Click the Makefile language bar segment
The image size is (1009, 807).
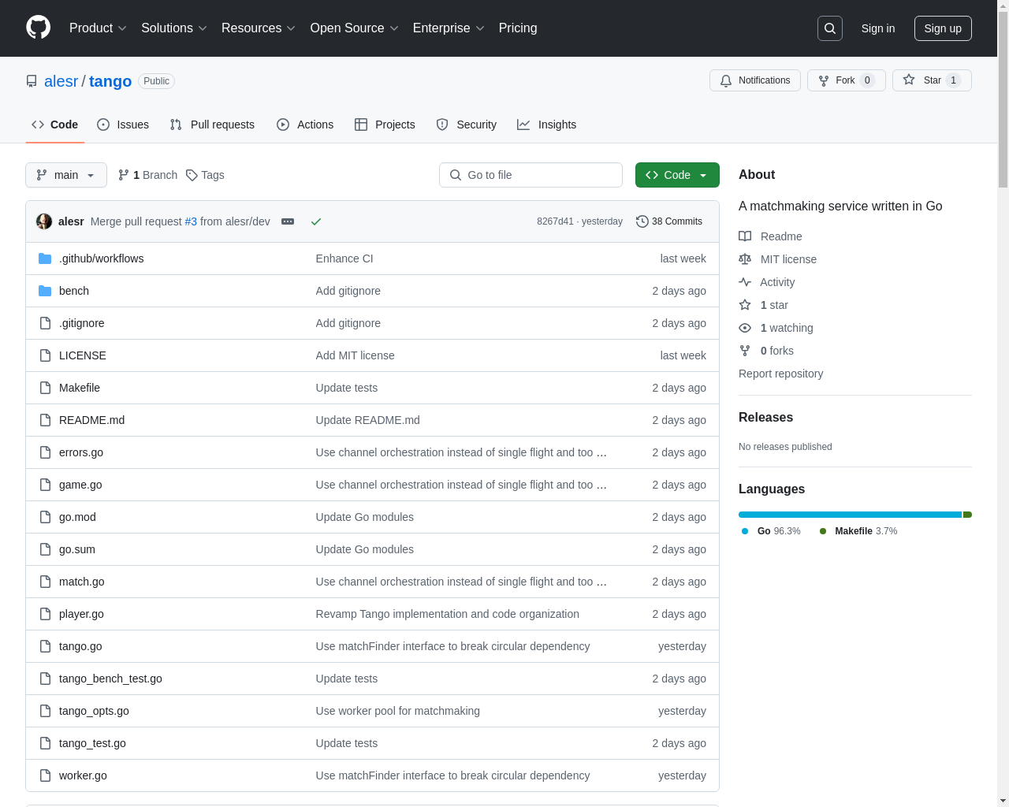(967, 515)
